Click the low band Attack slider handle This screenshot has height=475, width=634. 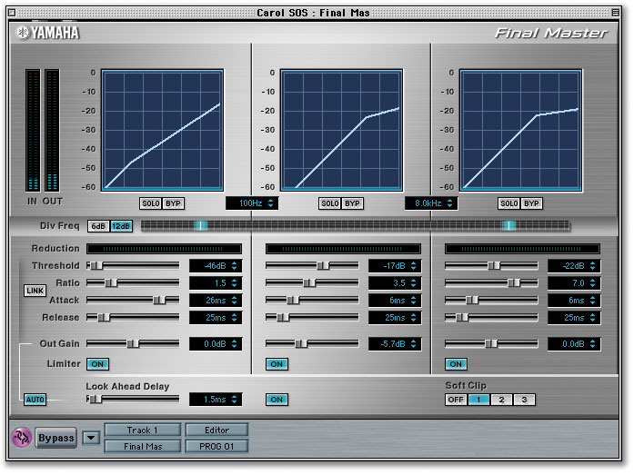click(x=159, y=301)
